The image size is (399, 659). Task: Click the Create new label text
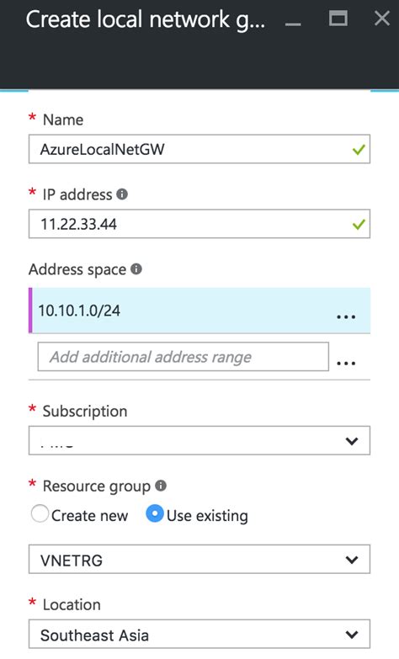[89, 516]
